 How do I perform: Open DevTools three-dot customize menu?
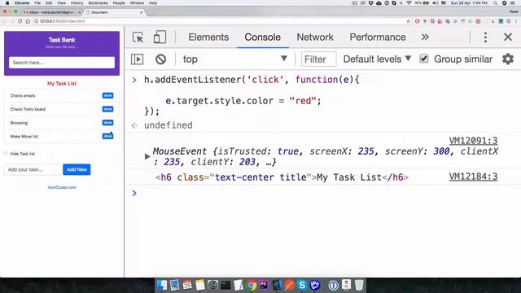click(485, 37)
